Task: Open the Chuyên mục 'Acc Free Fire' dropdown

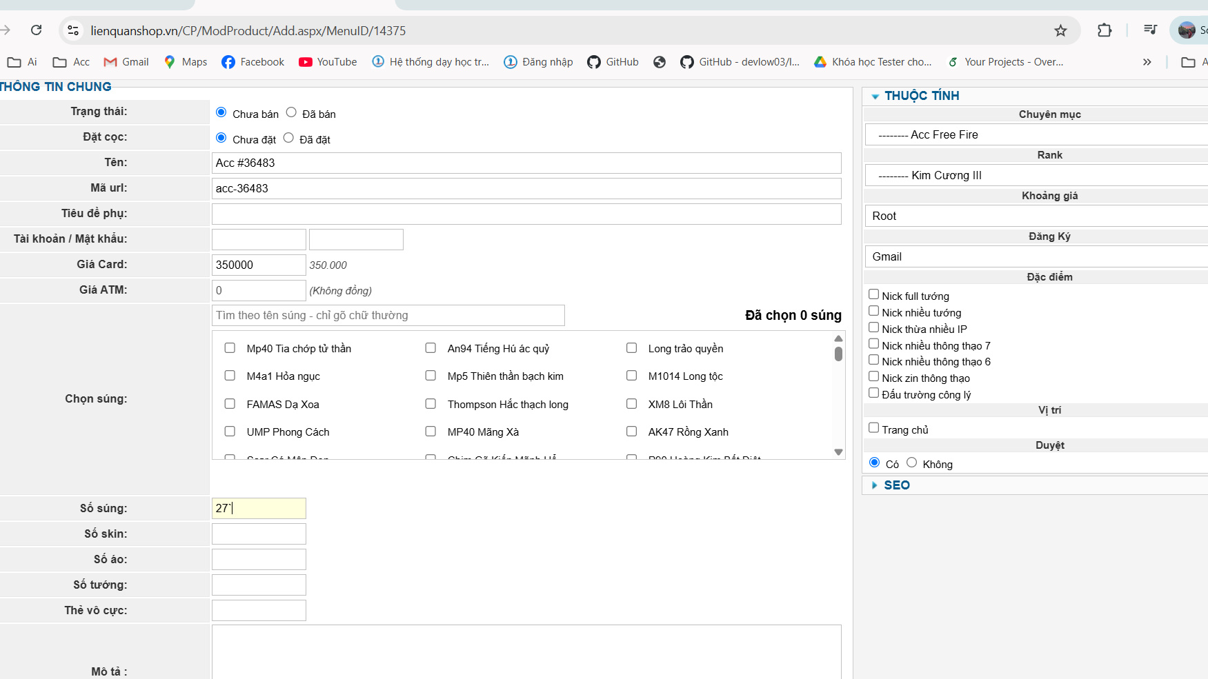Action: [x=1035, y=135]
